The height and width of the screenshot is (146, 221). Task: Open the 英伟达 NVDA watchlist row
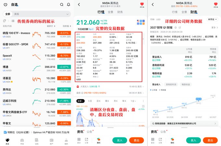click(37, 91)
